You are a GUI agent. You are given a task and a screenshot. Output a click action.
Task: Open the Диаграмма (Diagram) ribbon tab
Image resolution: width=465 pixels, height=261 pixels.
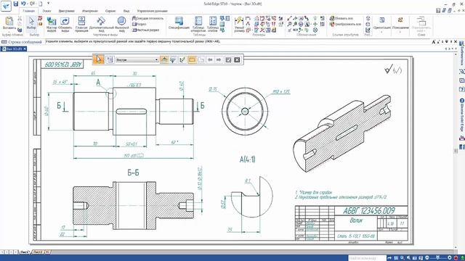66,11
